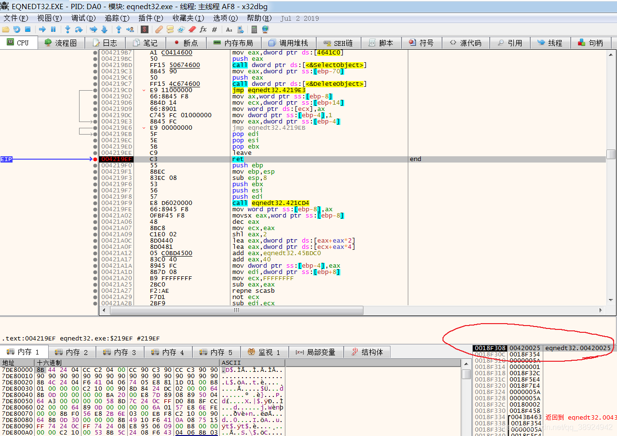Screen dimensions: 617x436
Task: Click the 'call eqnedt32.421CD4' instruction
Action: [271, 203]
